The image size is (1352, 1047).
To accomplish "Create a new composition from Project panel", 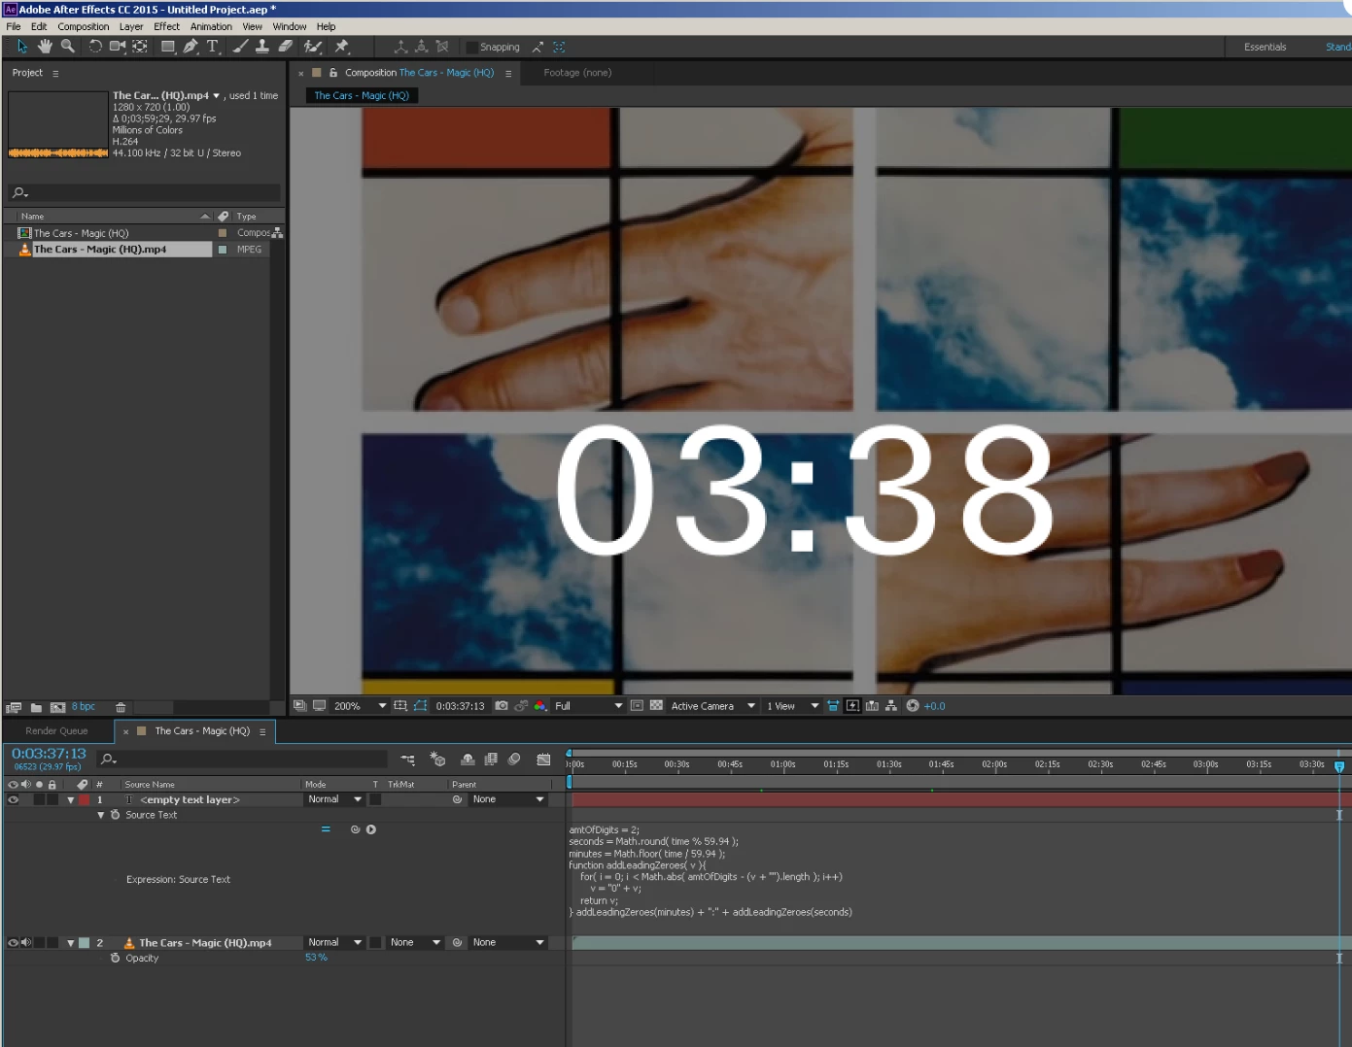I will pyautogui.click(x=57, y=707).
